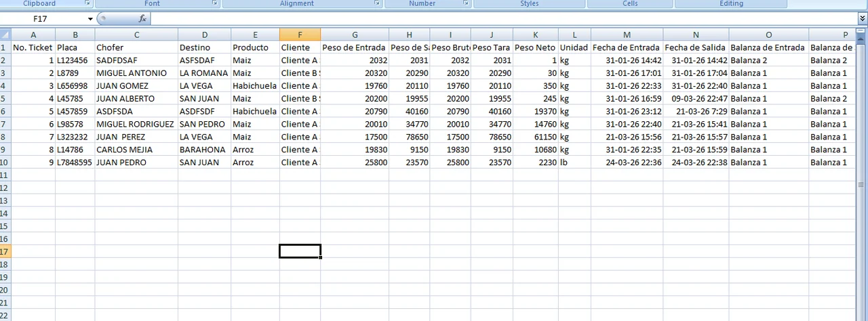This screenshot has width=868, height=321.
Task: Select the 'Destino' header cell
Action: (204, 47)
